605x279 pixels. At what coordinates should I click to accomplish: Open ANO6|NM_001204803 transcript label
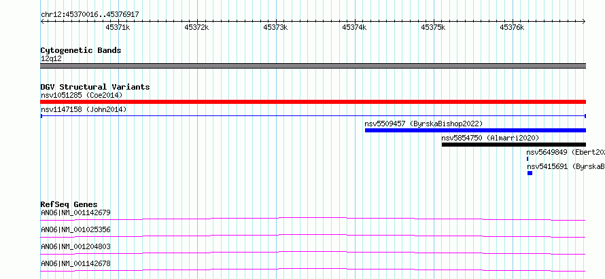(x=75, y=246)
